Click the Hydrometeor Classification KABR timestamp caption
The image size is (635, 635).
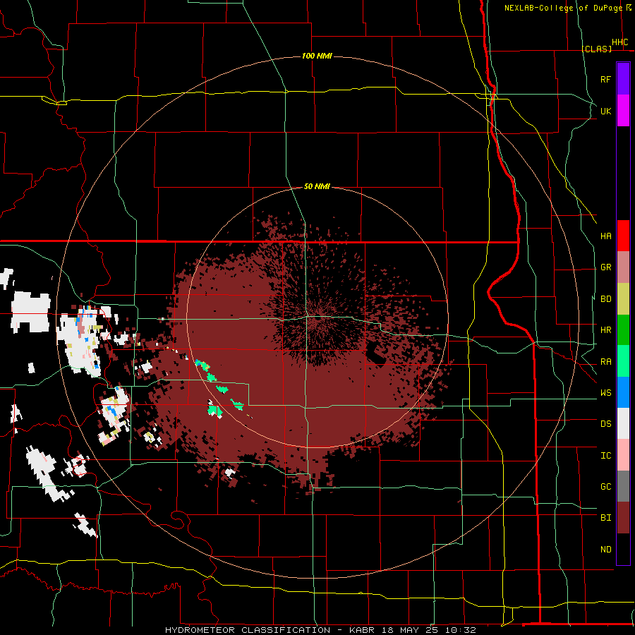tap(320, 630)
